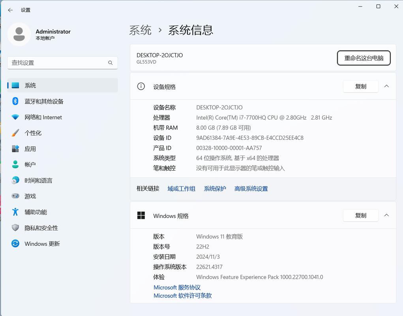Open Bluetooth and other devices settings icon
403x316 pixels.
click(15, 101)
